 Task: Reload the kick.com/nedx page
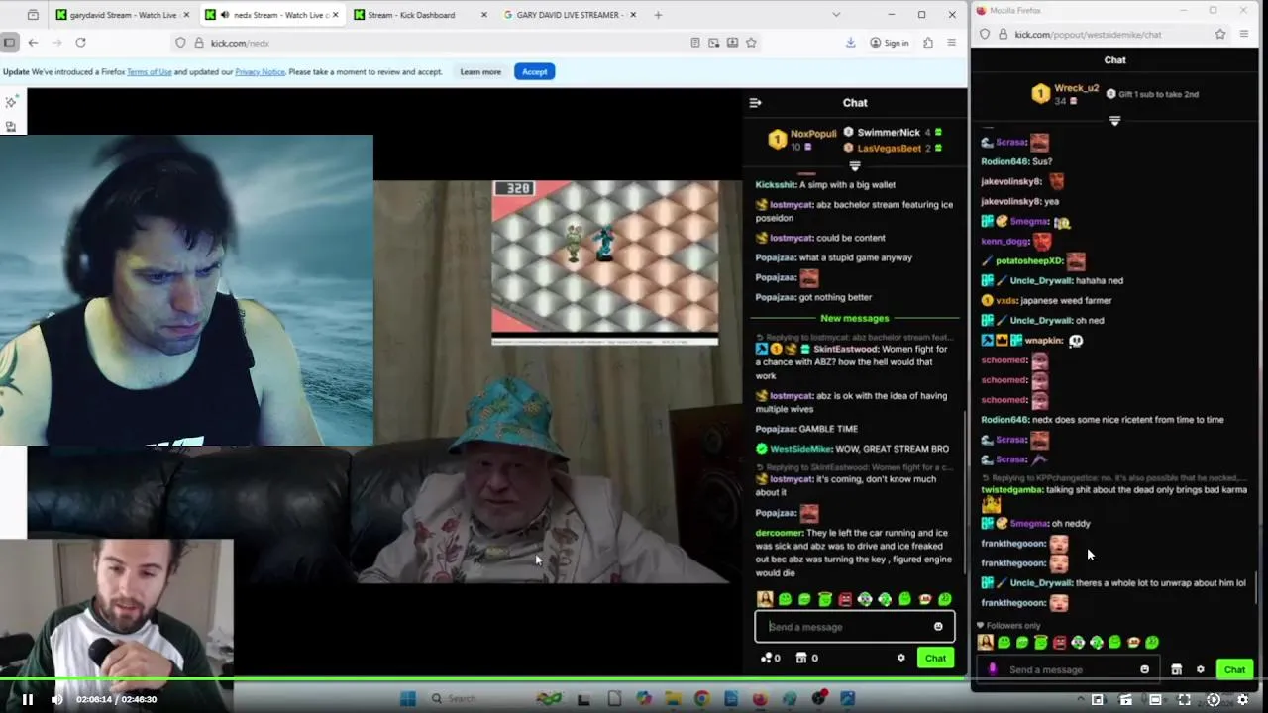(x=80, y=43)
